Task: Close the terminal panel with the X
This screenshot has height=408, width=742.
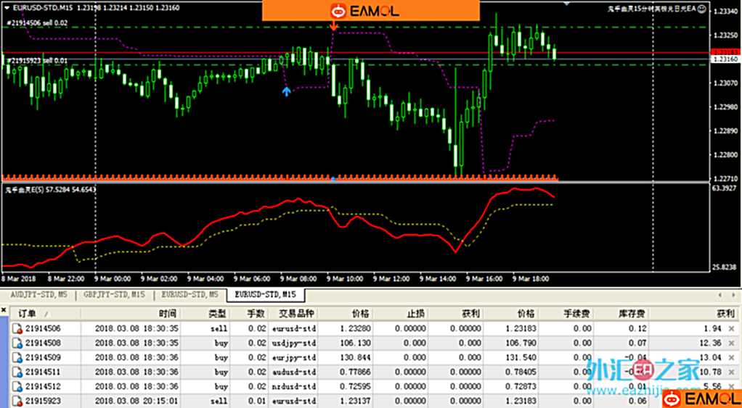Action: click(x=4, y=309)
